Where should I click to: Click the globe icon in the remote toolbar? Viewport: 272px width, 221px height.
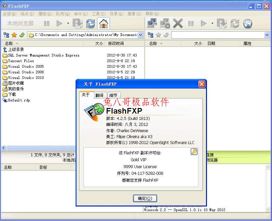248,23
